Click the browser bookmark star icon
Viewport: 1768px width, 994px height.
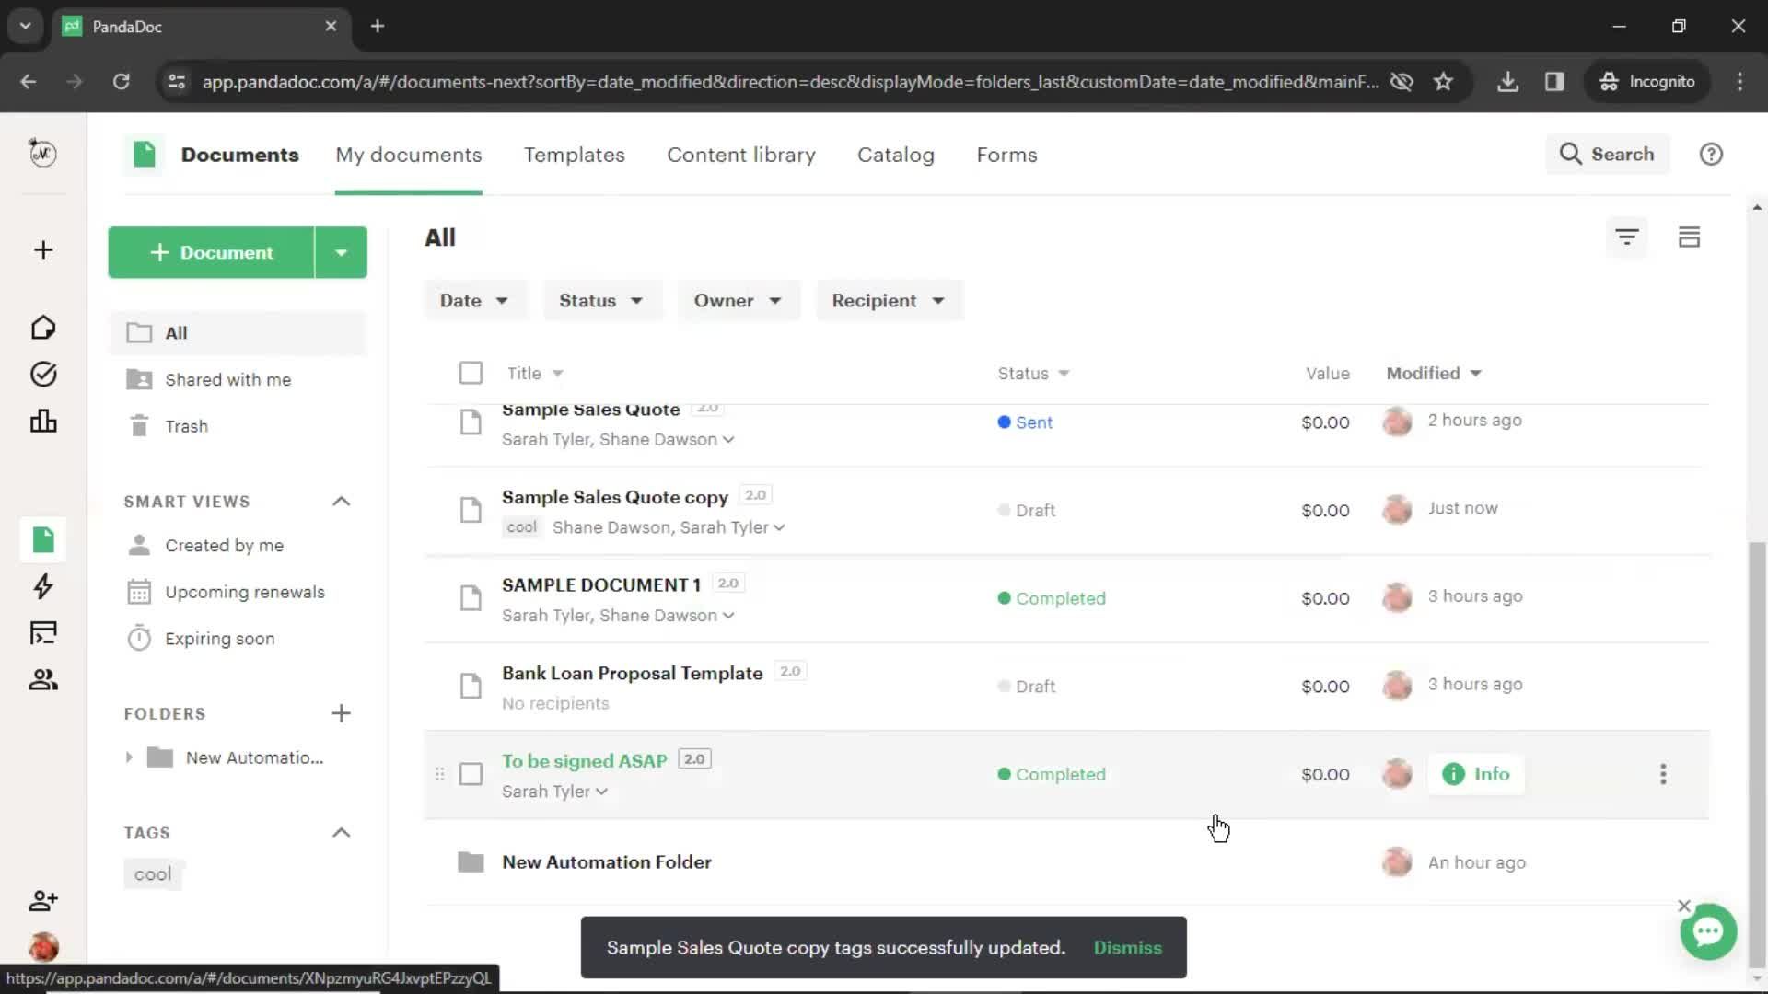click(x=1443, y=82)
